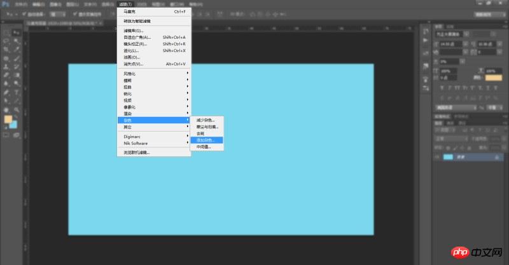
Task: Choose 添加杂色... from the submenu
Action: click(207, 140)
